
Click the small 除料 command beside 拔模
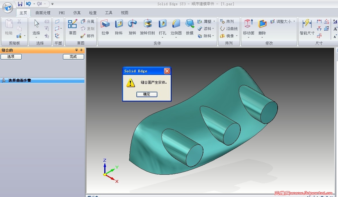pyautogui.click(x=205, y=36)
